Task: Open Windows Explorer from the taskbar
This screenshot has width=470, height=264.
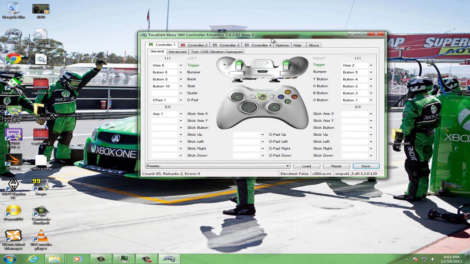Action: tap(54, 259)
